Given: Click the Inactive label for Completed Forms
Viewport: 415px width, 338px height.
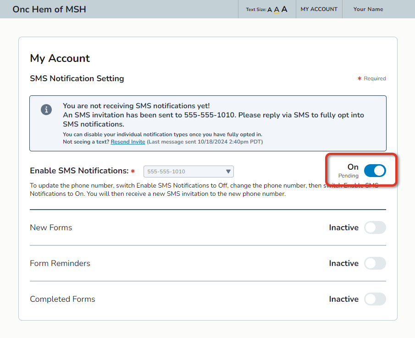Looking at the screenshot, I should [x=344, y=299].
